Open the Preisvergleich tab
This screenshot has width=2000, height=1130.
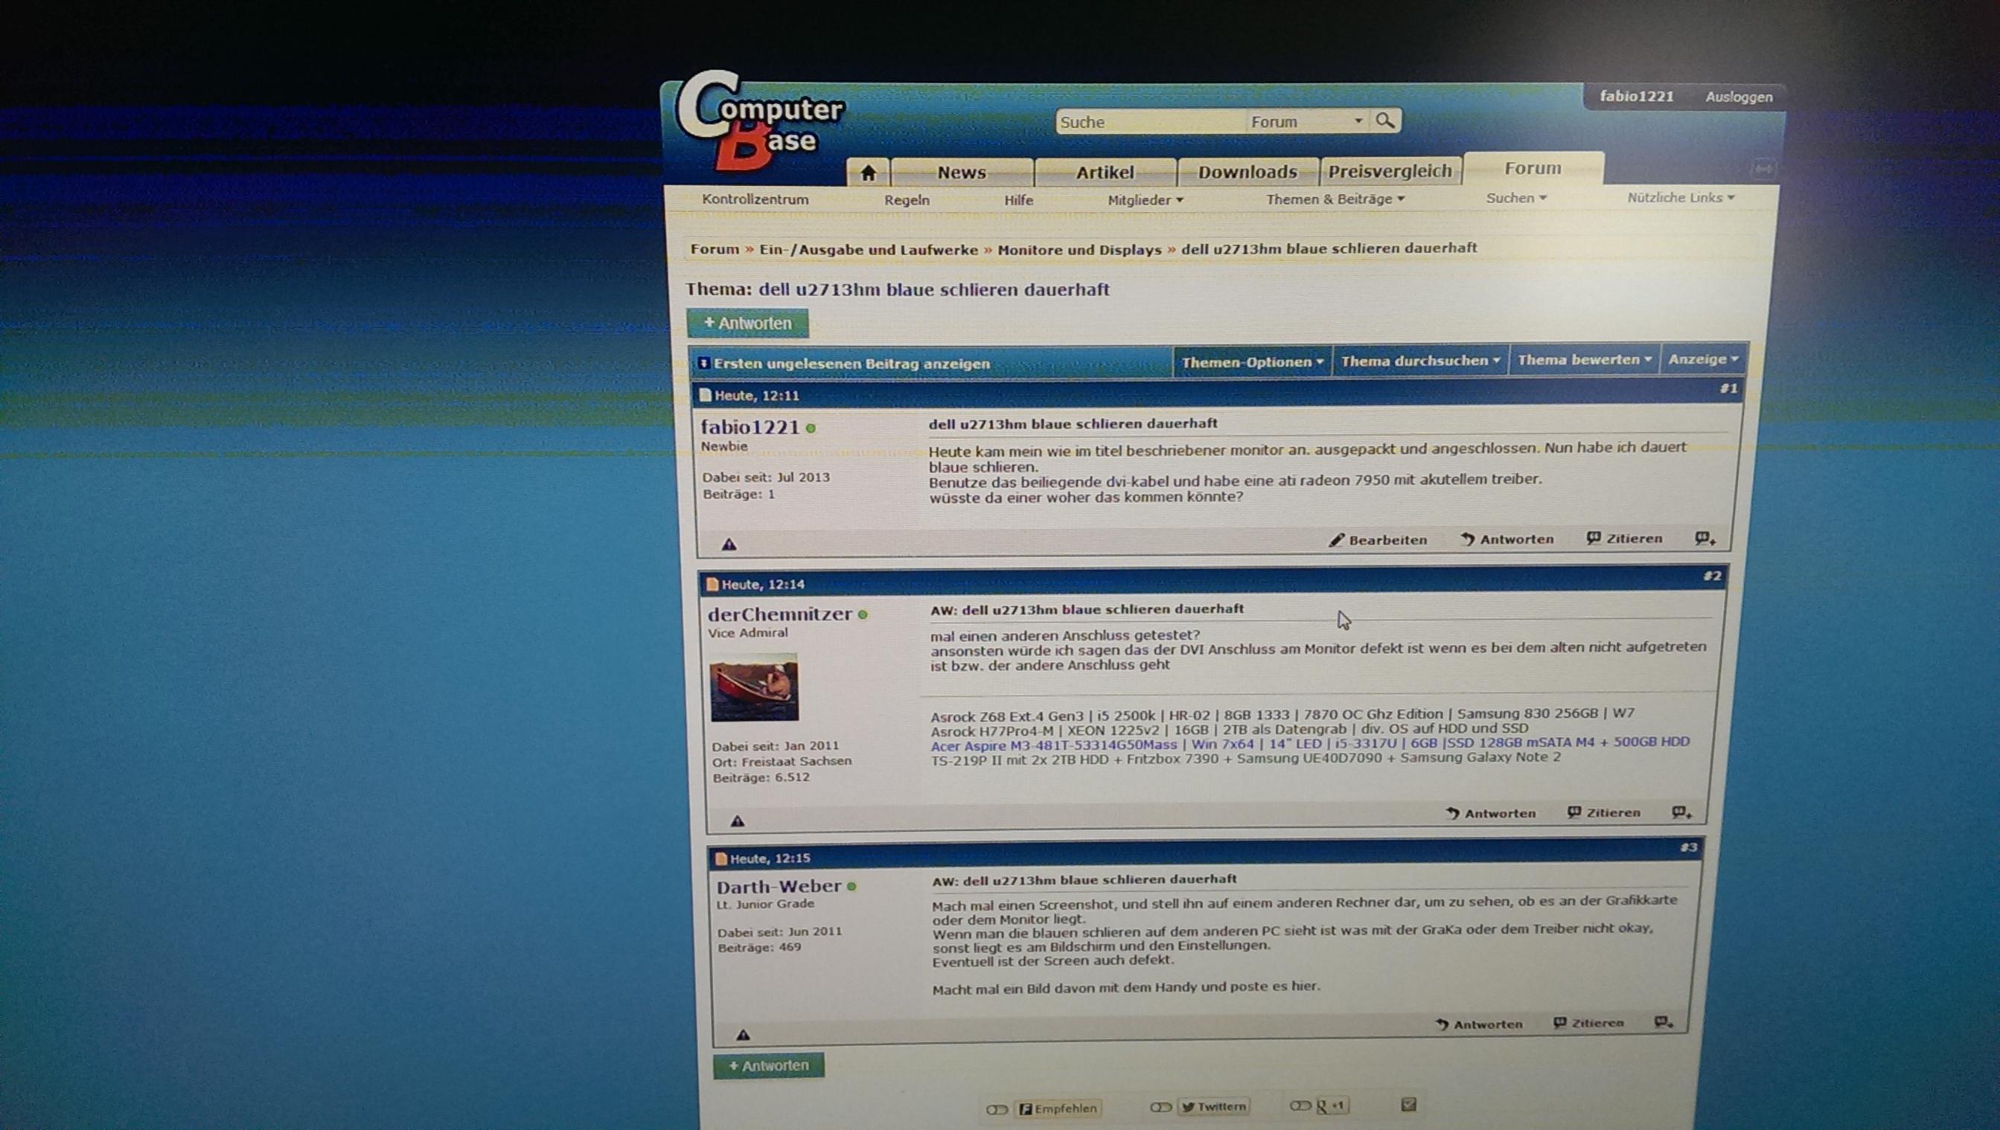point(1389,172)
